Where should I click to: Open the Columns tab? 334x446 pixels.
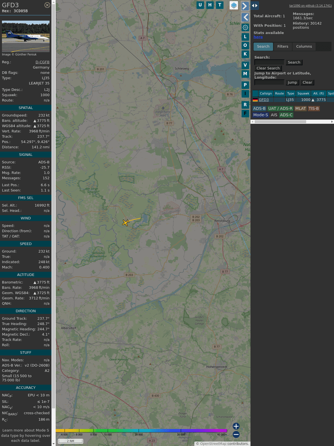coord(304,47)
